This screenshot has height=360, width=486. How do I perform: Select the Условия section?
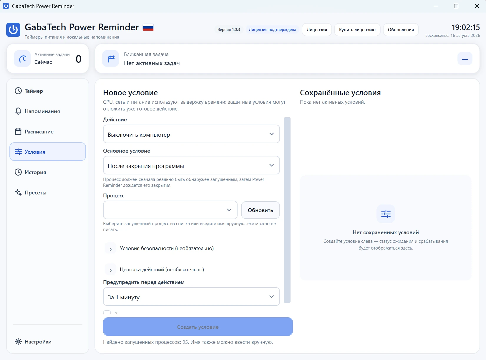pos(48,152)
